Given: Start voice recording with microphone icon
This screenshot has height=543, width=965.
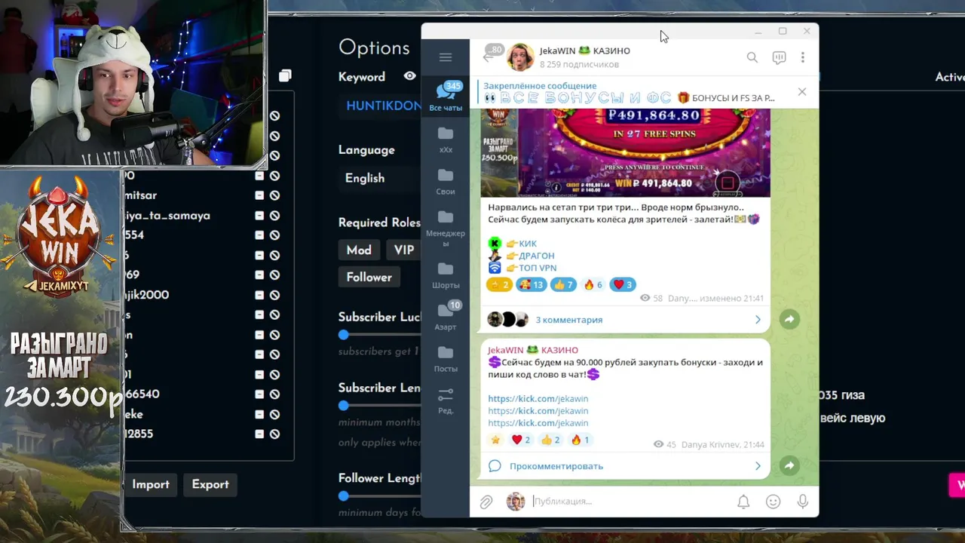Looking at the screenshot, I should click(803, 502).
